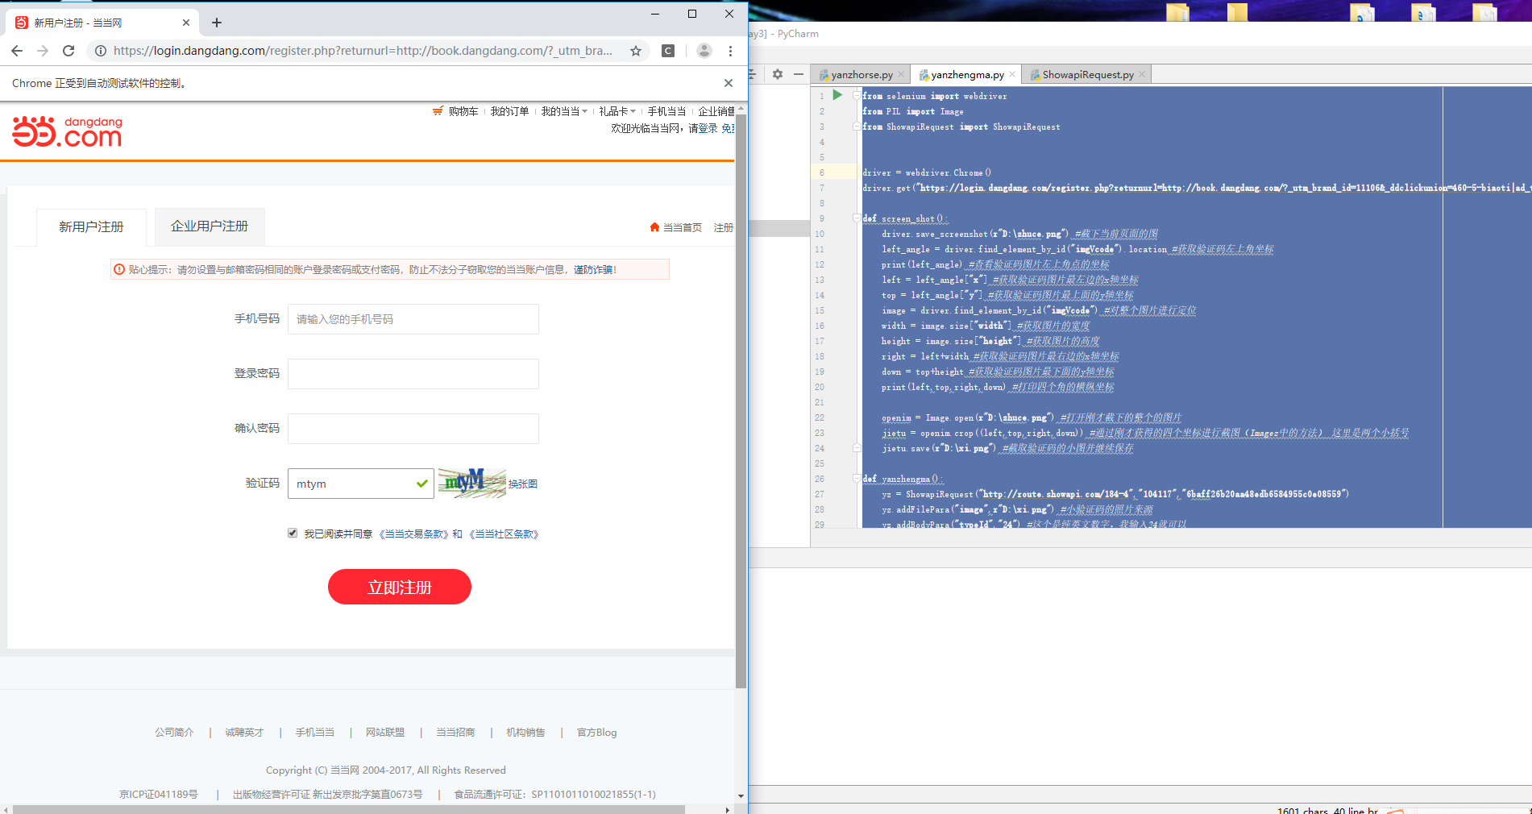The image size is (1532, 814).
Task: Click the dangdang.com logo
Action: click(x=68, y=132)
